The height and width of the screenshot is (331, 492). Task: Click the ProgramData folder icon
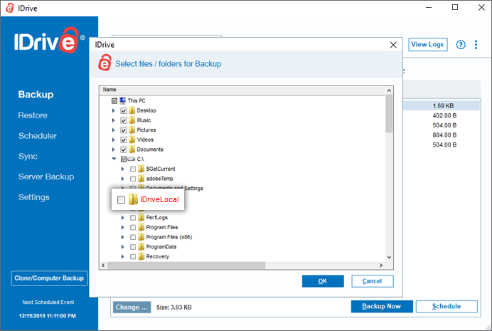point(141,247)
